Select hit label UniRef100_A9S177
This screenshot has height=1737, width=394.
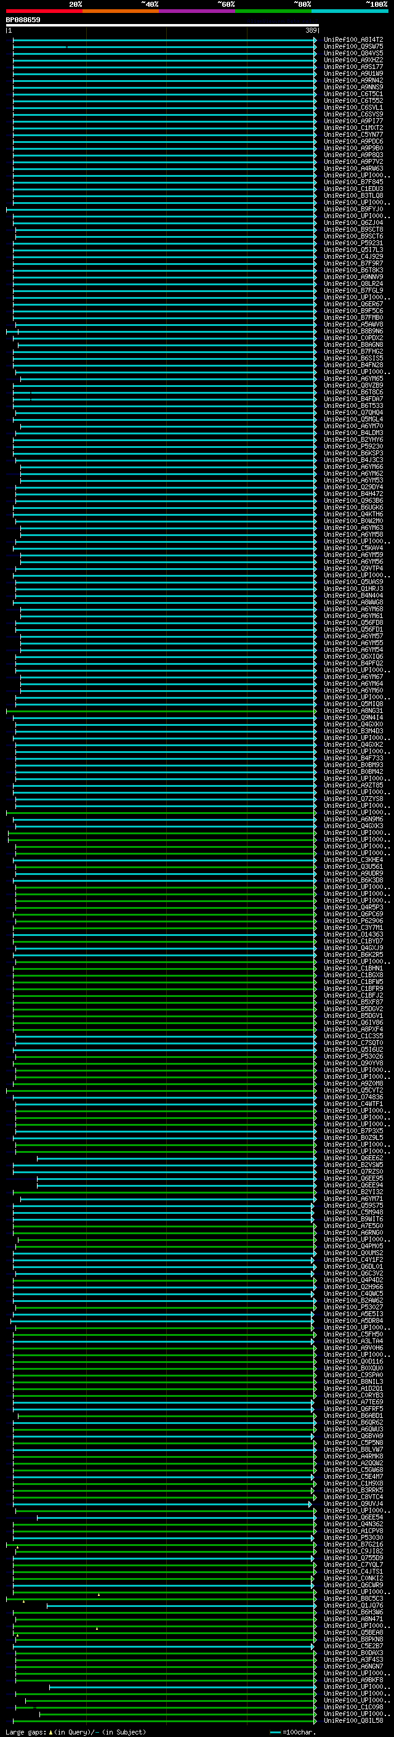pos(353,67)
